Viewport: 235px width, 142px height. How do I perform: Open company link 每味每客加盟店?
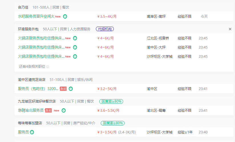click(x=30, y=123)
